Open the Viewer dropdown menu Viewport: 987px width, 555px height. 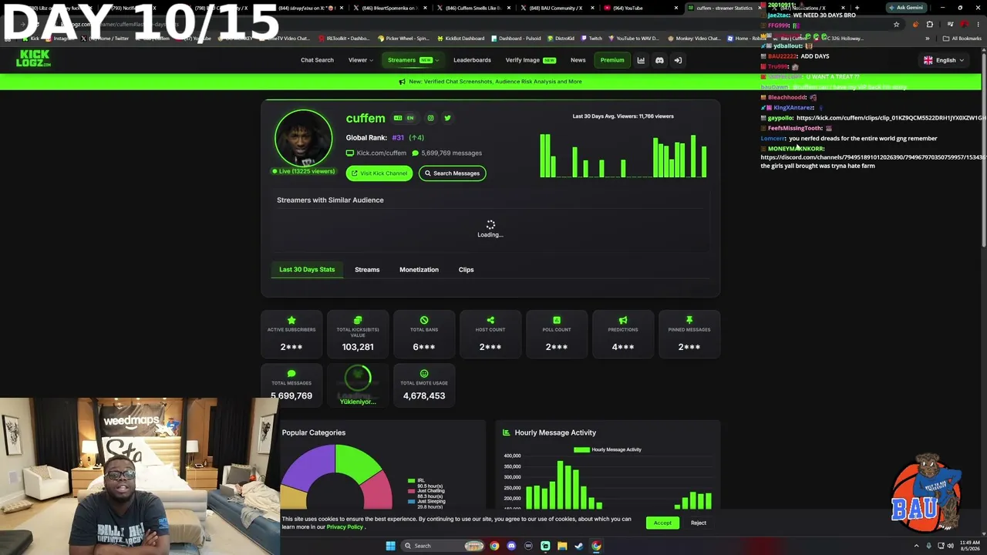click(x=360, y=60)
